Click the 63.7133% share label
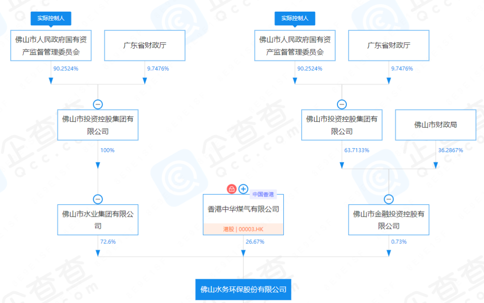 click(357, 150)
